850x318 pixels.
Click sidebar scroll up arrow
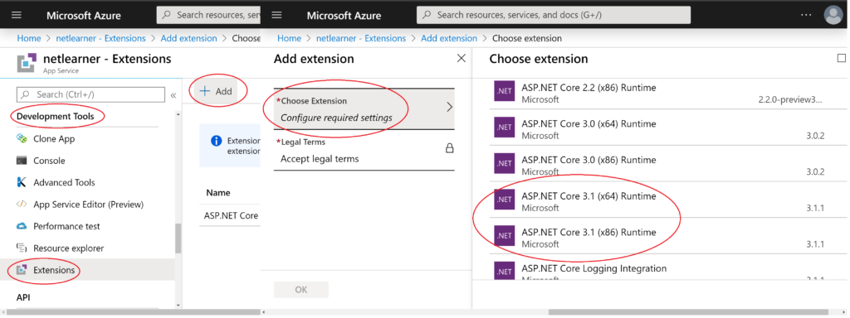178,114
